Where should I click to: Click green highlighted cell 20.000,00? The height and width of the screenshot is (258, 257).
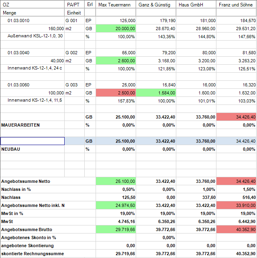pos(116,29)
